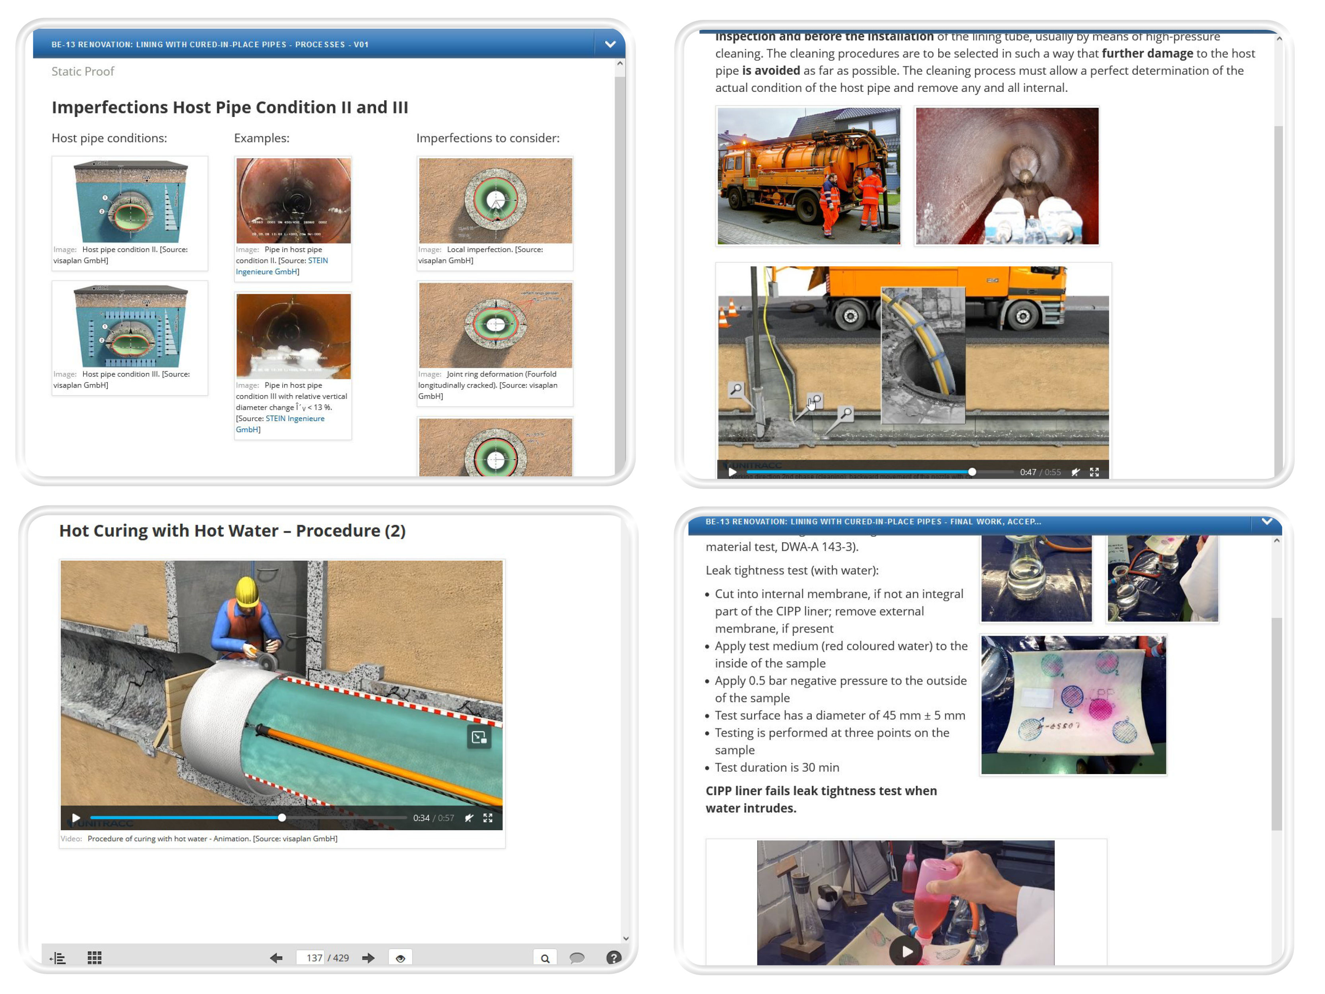Image resolution: width=1325 pixels, height=994 pixels.
Task: Open the comments speech bubble icon
Action: (577, 957)
